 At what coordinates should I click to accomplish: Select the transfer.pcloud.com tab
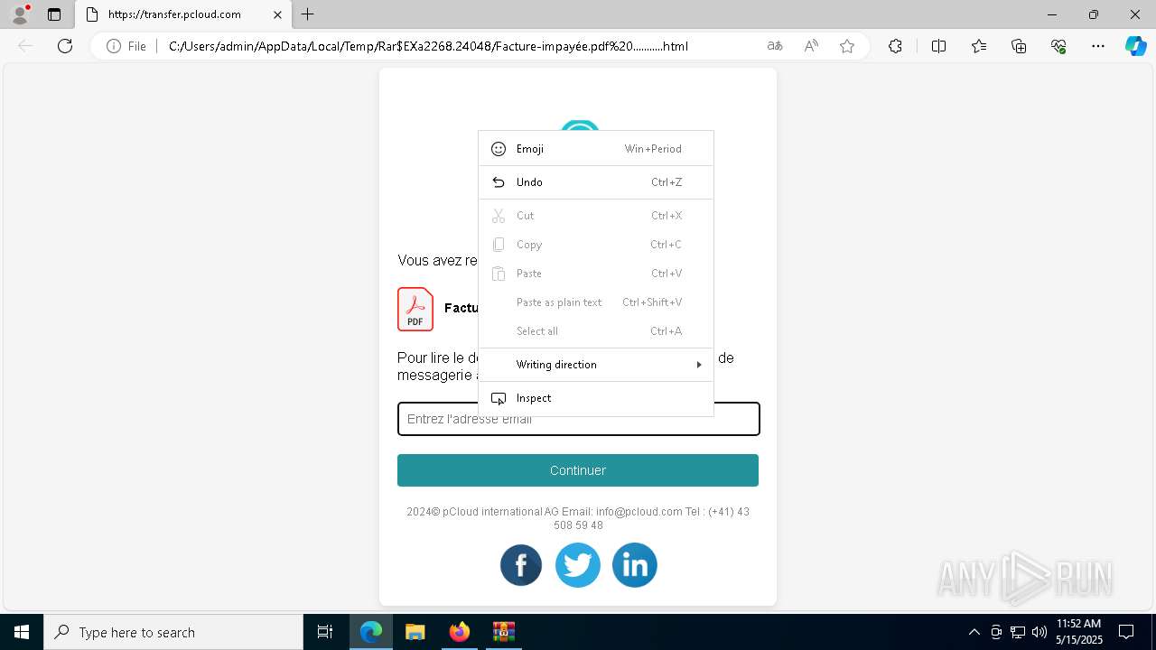coord(182,14)
